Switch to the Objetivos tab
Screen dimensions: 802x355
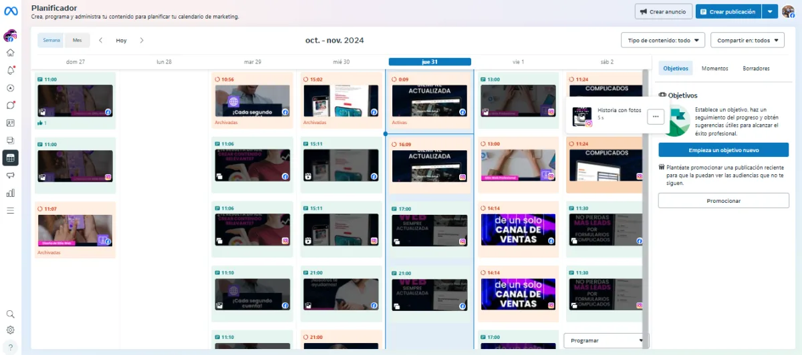676,68
